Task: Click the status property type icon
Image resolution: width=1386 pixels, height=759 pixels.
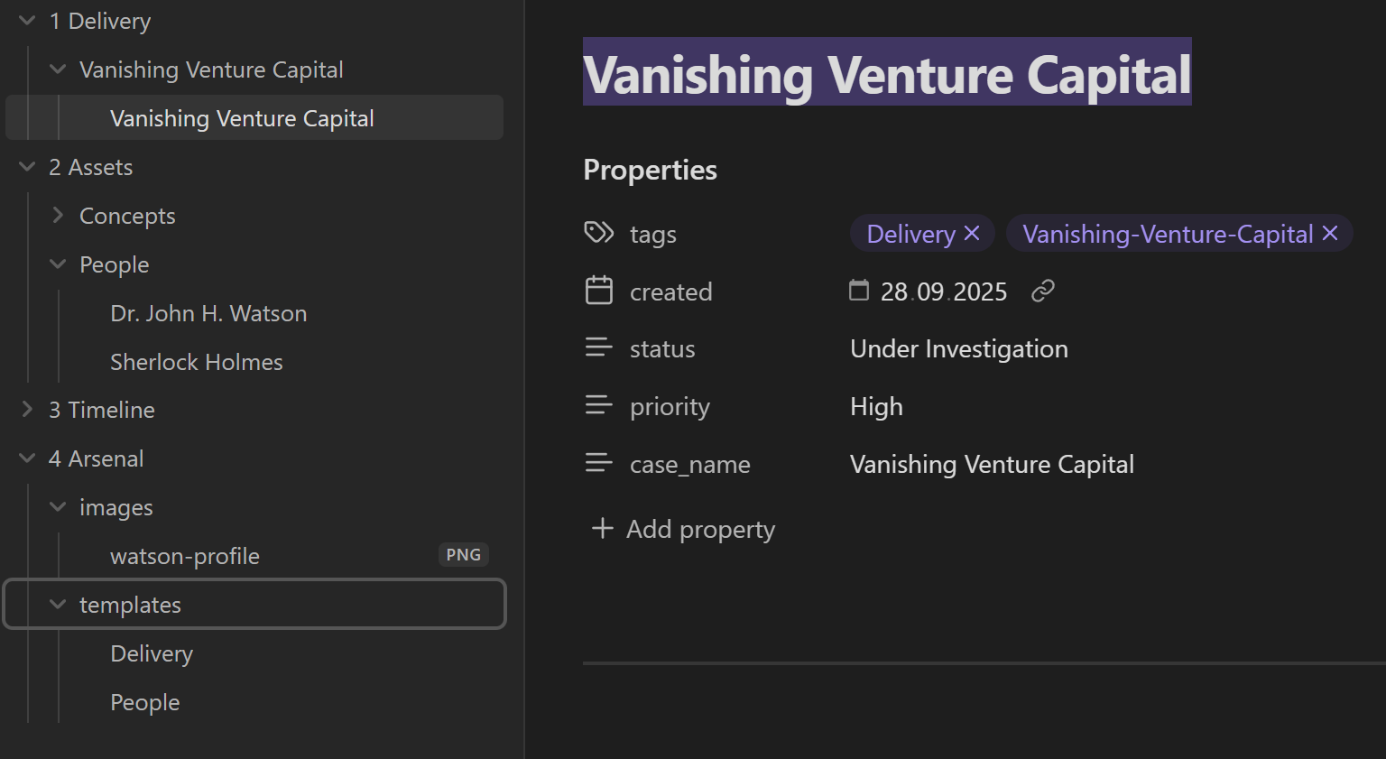Action: [x=599, y=348]
